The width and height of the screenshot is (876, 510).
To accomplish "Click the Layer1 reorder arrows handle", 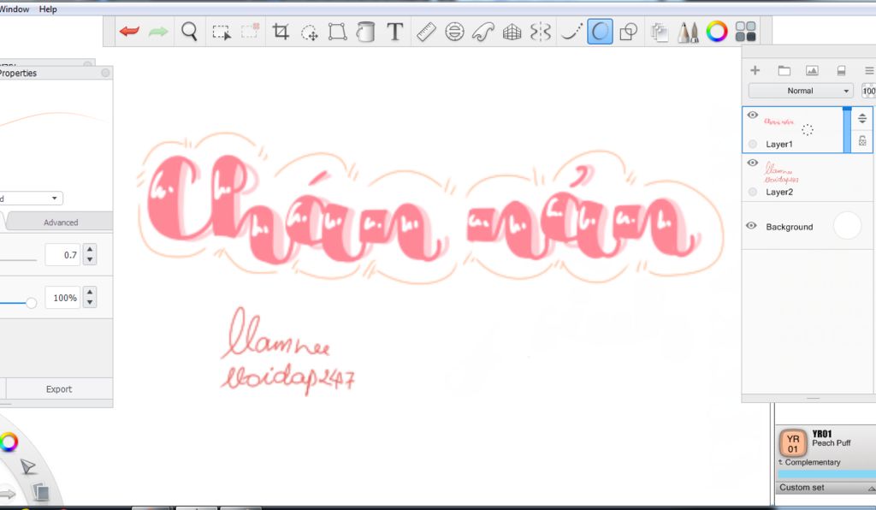I will (x=862, y=118).
